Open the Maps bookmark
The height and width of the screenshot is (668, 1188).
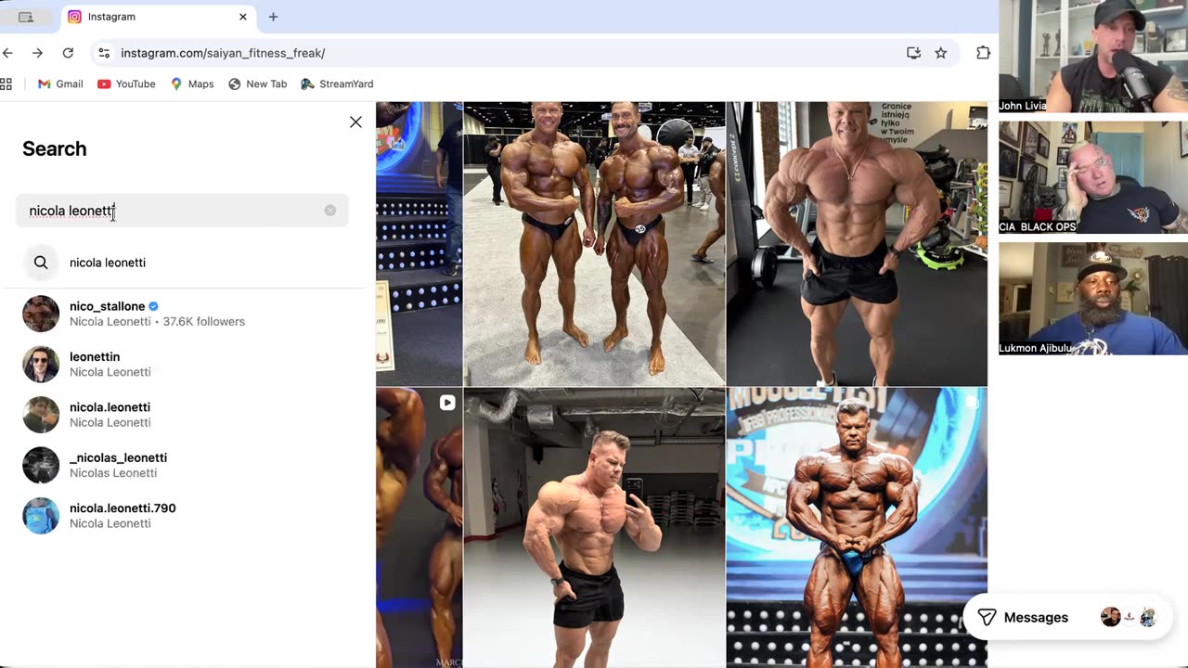pyautogui.click(x=192, y=83)
